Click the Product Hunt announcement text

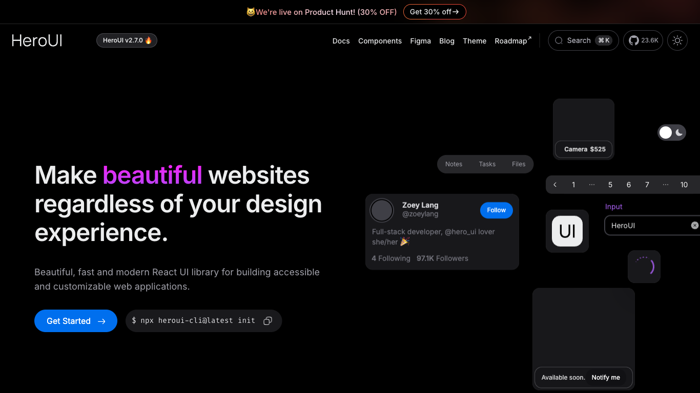pyautogui.click(x=321, y=12)
